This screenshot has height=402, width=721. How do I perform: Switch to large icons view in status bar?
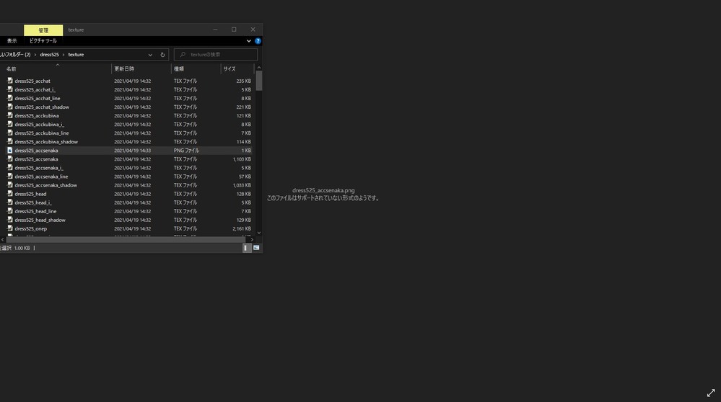(256, 248)
